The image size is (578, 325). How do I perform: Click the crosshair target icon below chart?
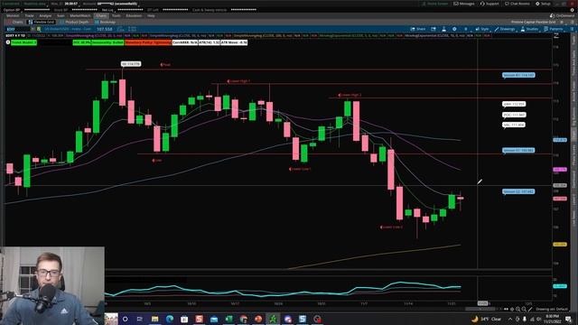click(x=512, y=309)
